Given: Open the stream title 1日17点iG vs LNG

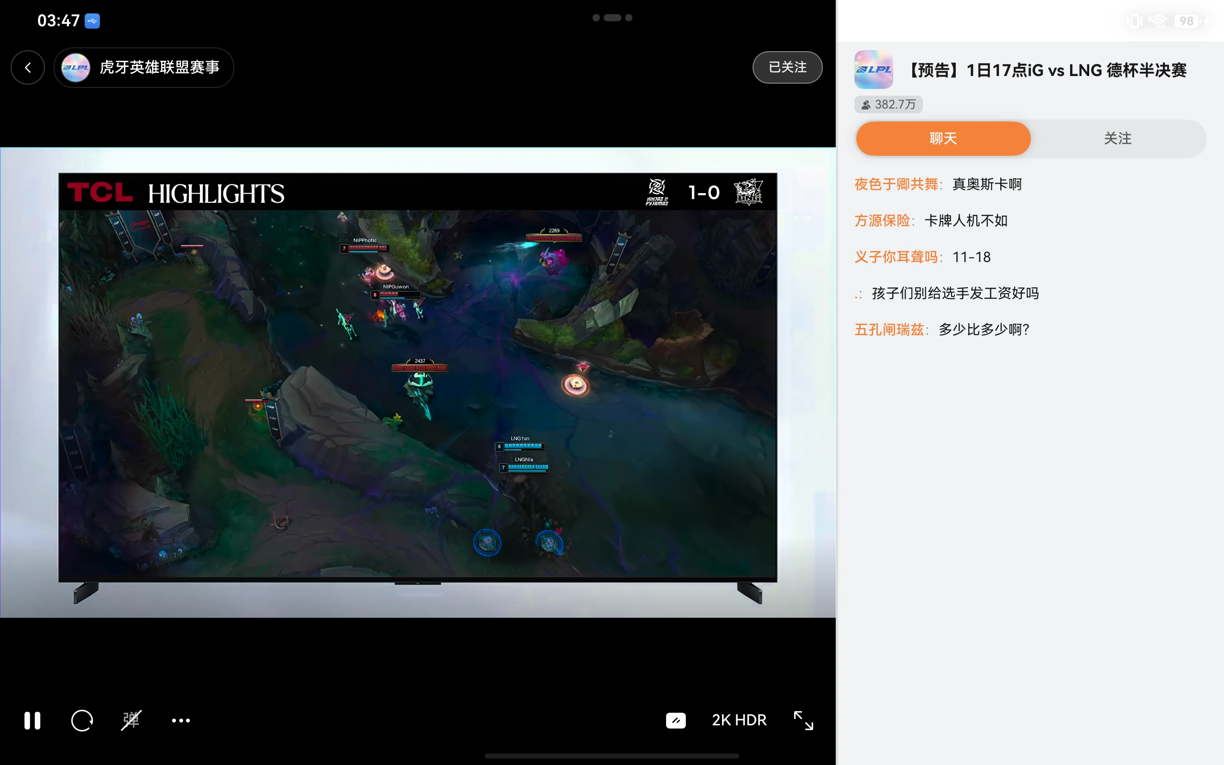Looking at the screenshot, I should pos(1047,70).
